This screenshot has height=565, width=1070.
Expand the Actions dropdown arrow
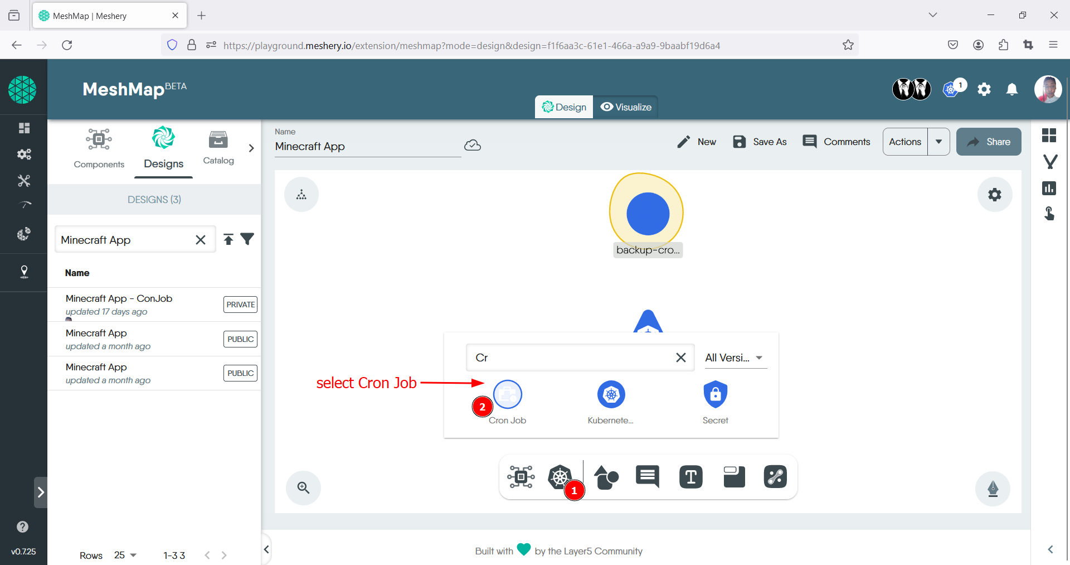pyautogui.click(x=938, y=142)
